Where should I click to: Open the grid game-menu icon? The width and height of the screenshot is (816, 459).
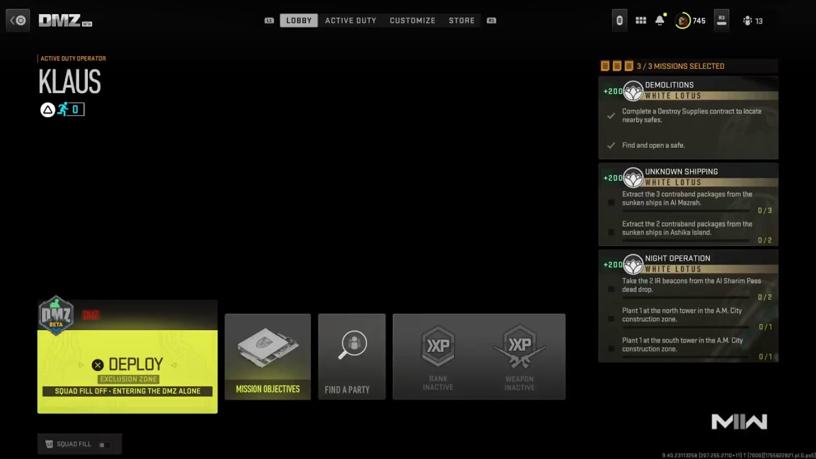coord(641,20)
